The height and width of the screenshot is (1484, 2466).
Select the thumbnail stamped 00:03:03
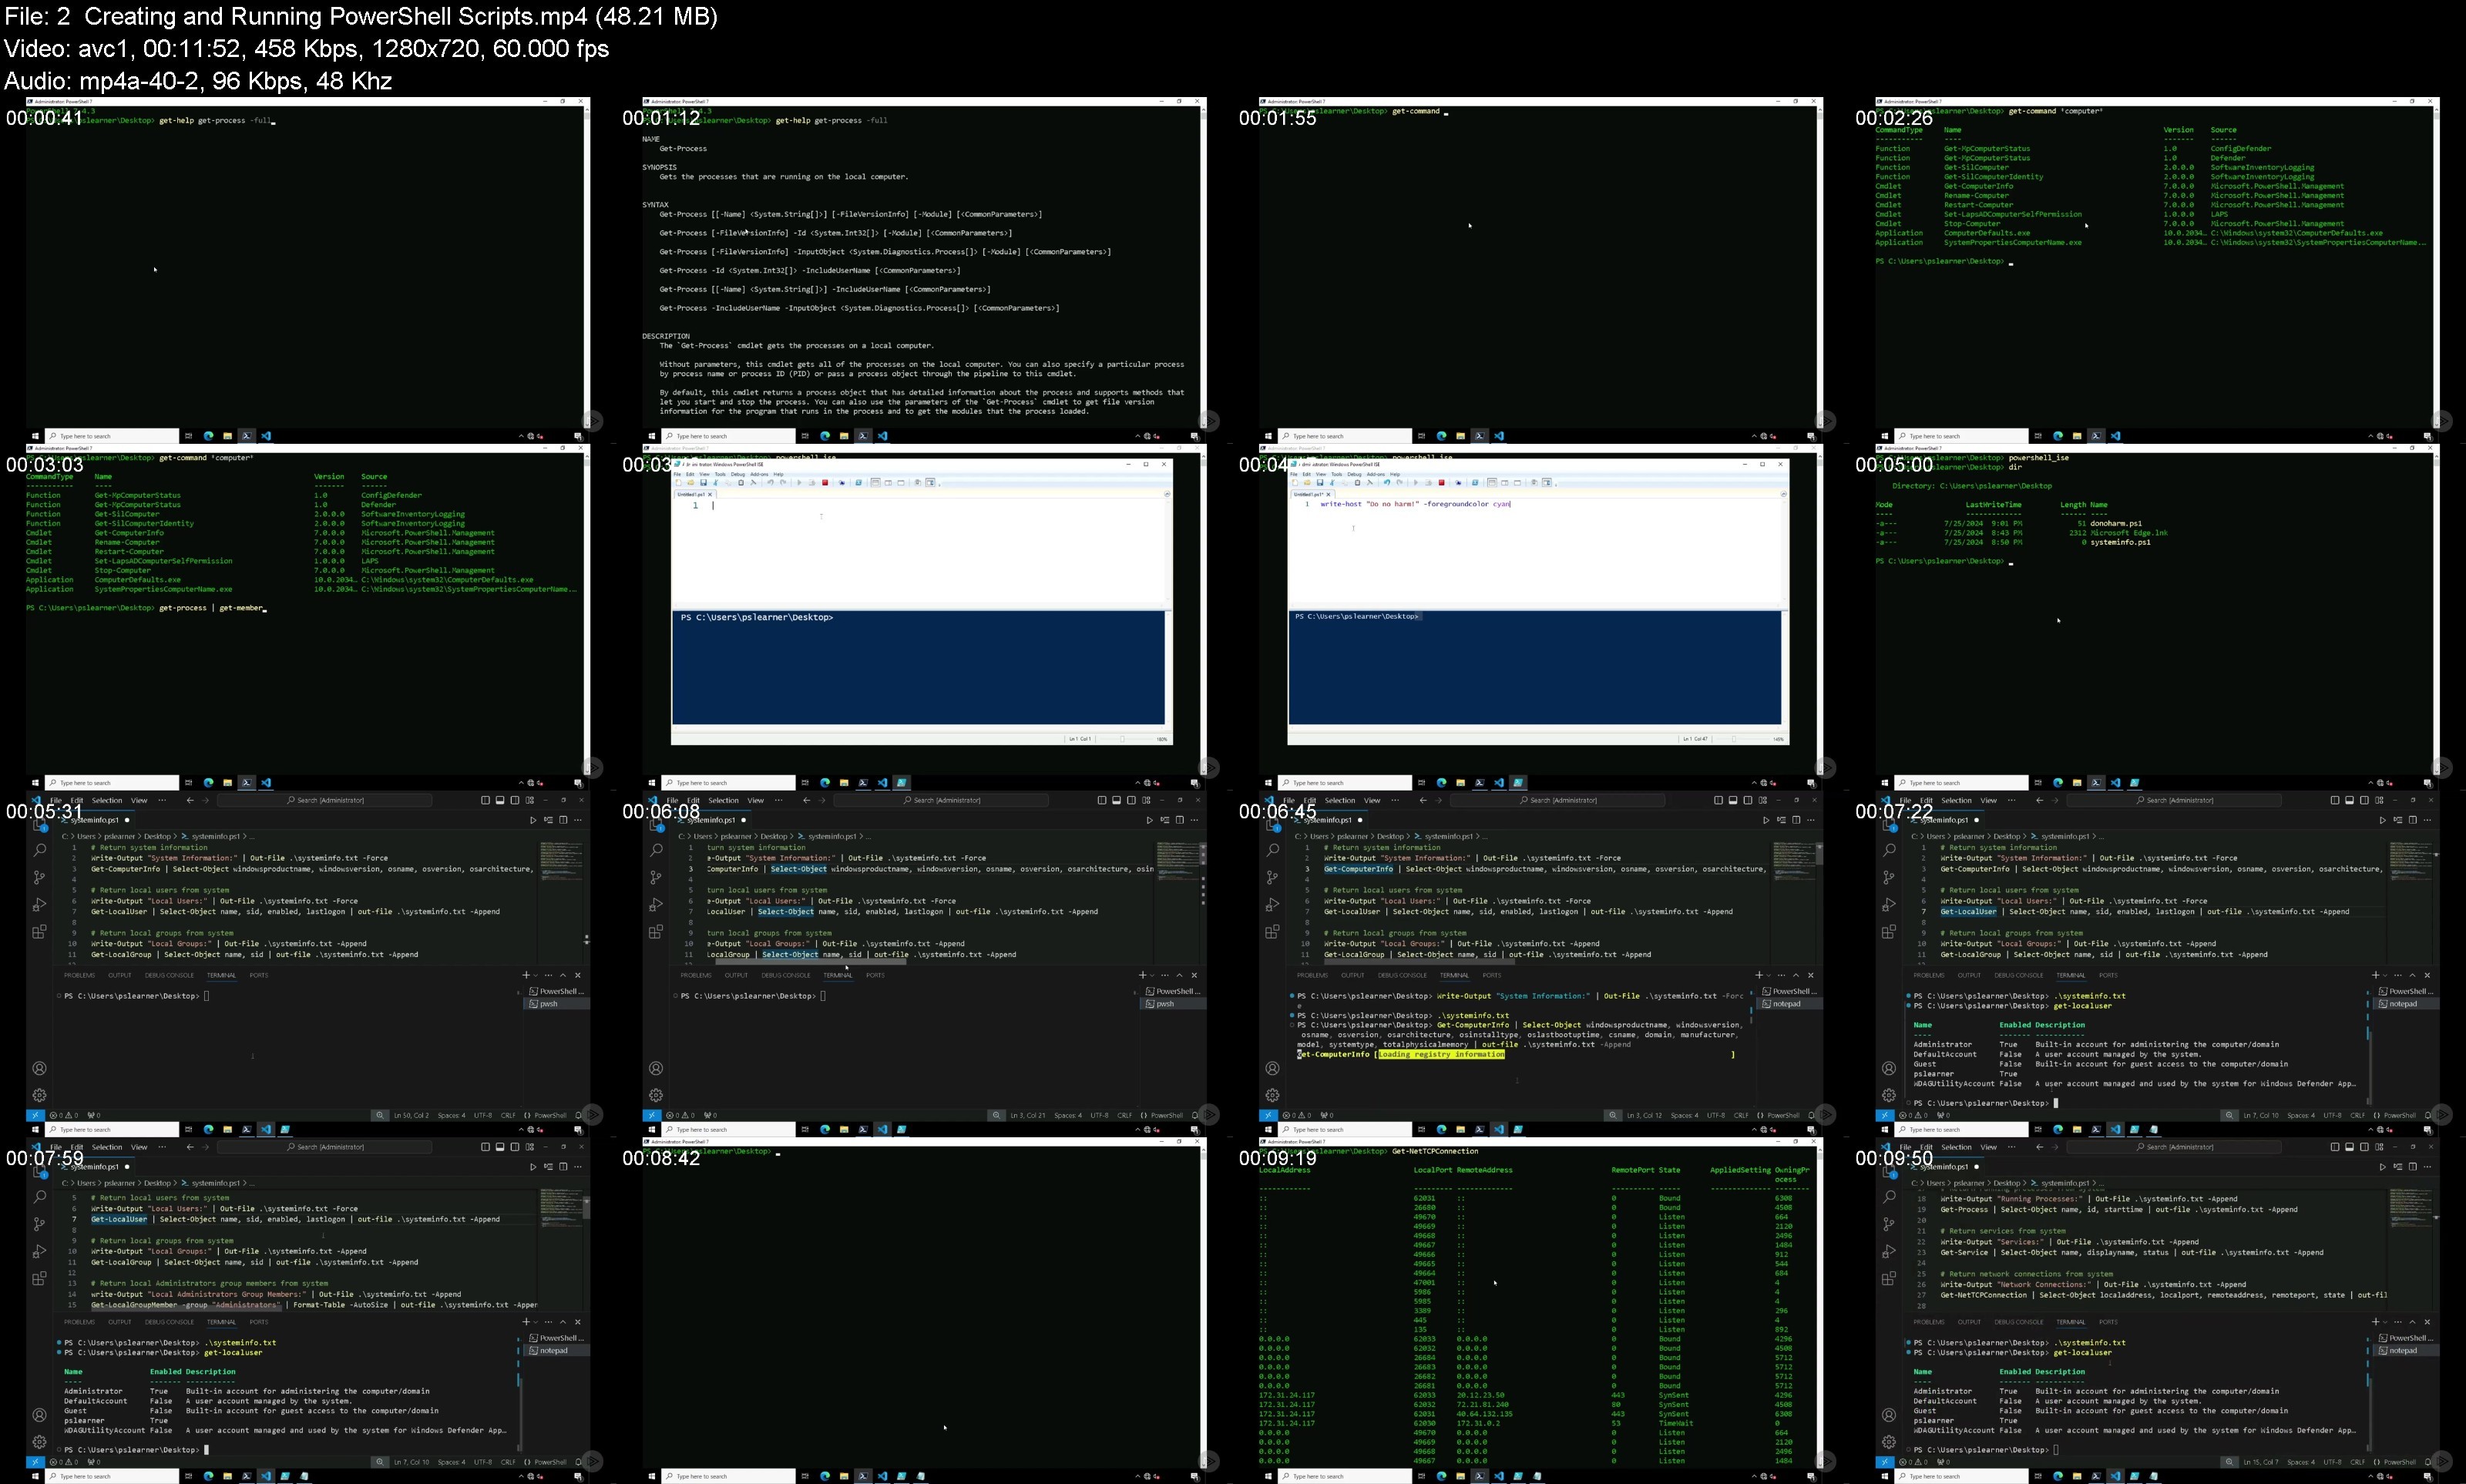308,617
